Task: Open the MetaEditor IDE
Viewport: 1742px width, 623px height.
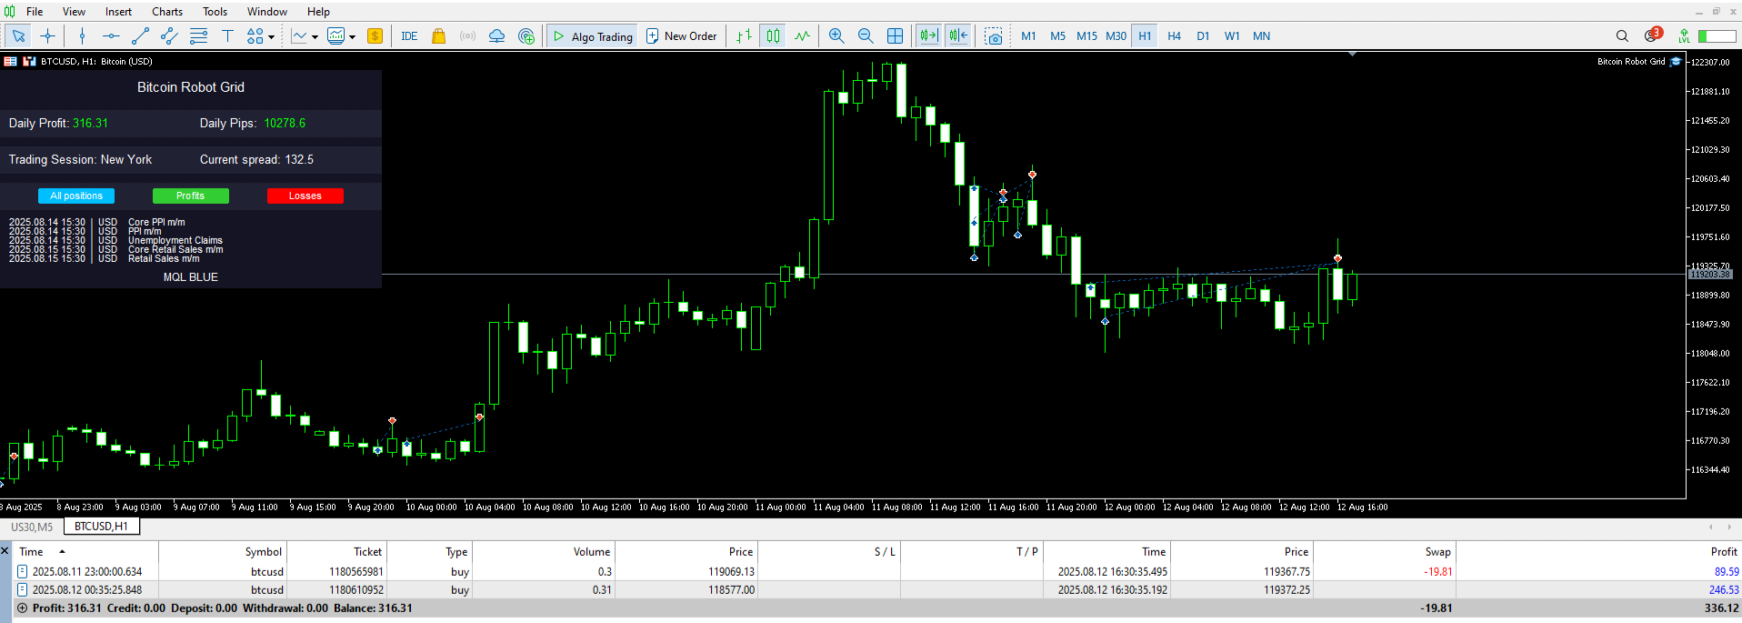Action: [409, 36]
